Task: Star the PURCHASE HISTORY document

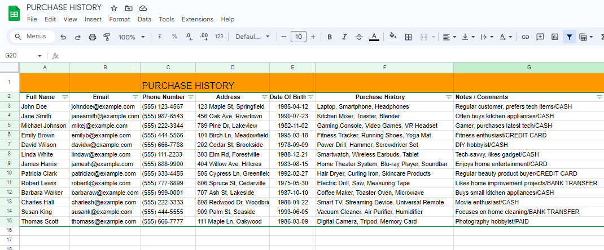Action: pyautogui.click(x=113, y=8)
